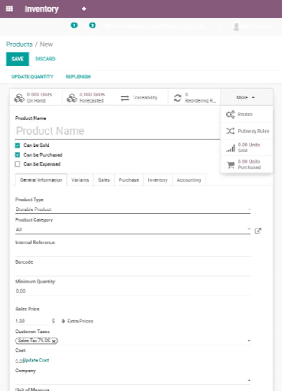Switch to the Accounting tab
This screenshot has width=282, height=391.
tap(189, 180)
